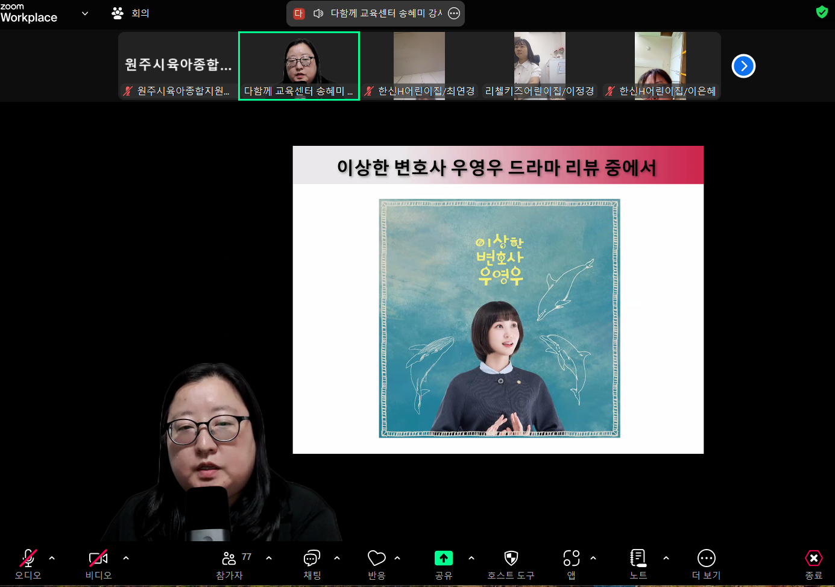Click the red 다 avatar badge

click(299, 13)
